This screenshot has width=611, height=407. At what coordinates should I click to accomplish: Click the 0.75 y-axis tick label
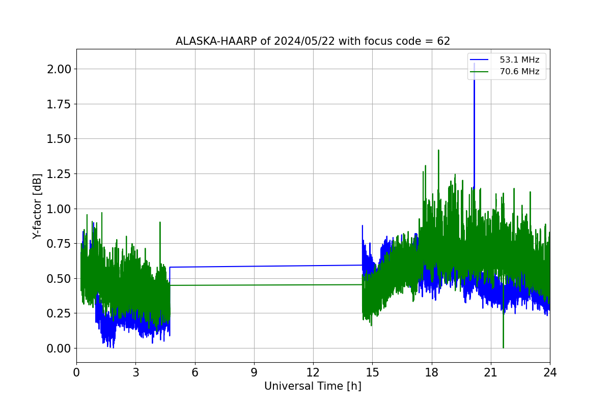[x=59, y=244]
